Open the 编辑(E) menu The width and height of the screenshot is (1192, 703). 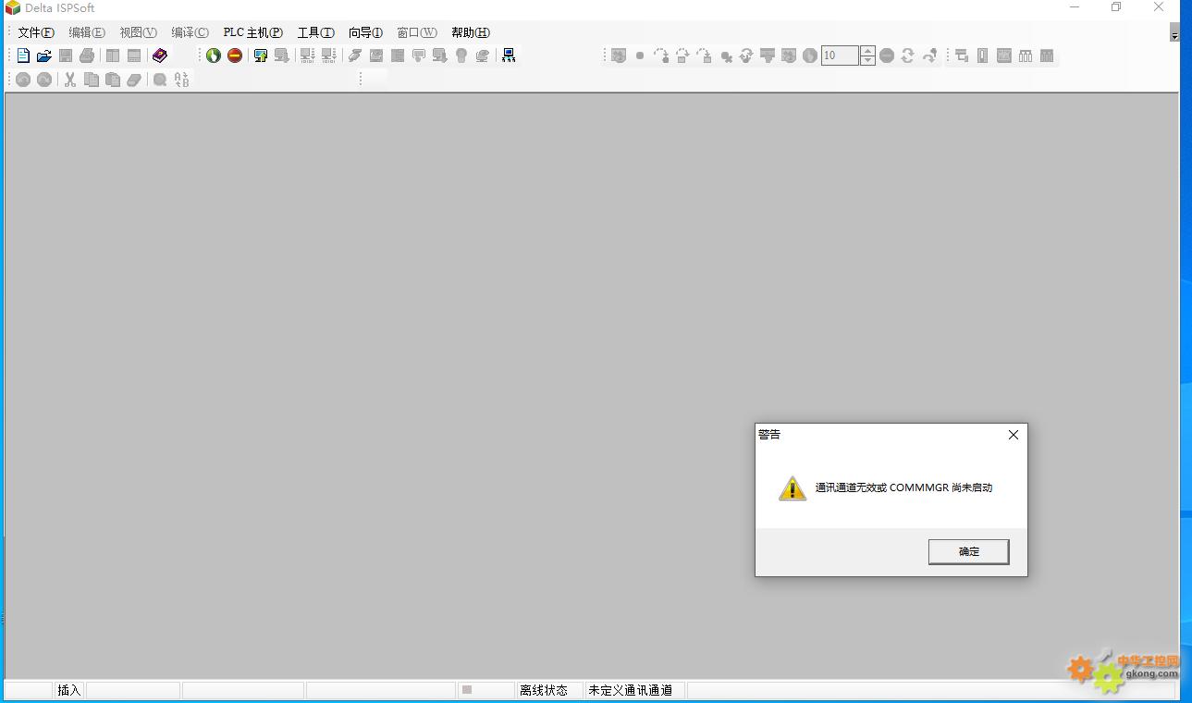tap(87, 32)
